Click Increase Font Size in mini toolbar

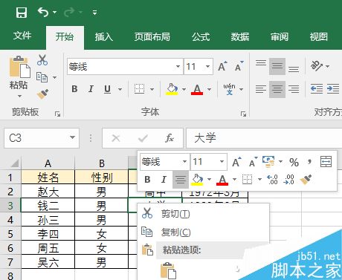click(236, 162)
